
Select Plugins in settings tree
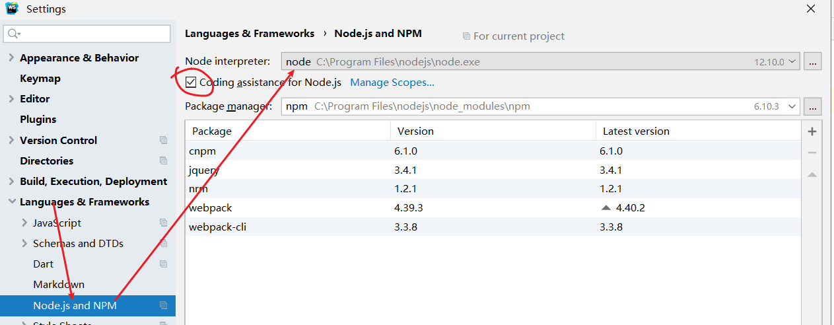pos(38,119)
